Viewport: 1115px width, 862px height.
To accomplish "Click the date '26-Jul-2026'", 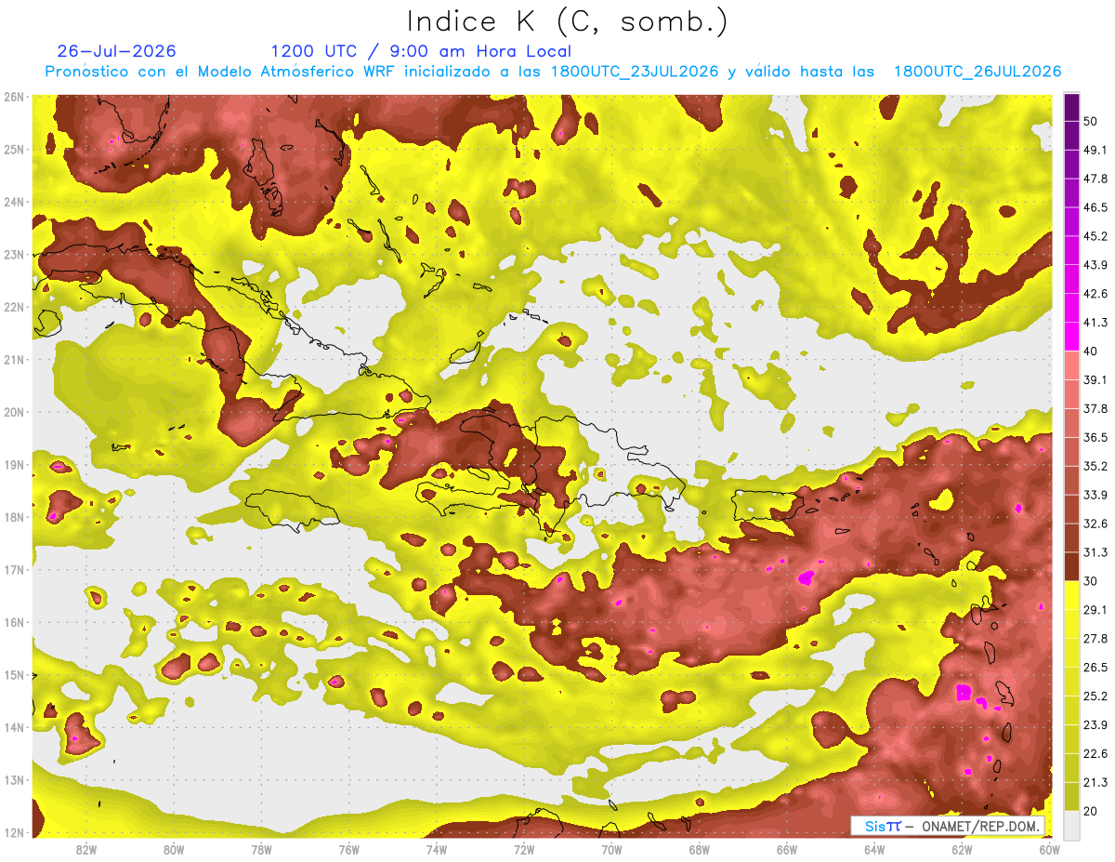I will [116, 51].
